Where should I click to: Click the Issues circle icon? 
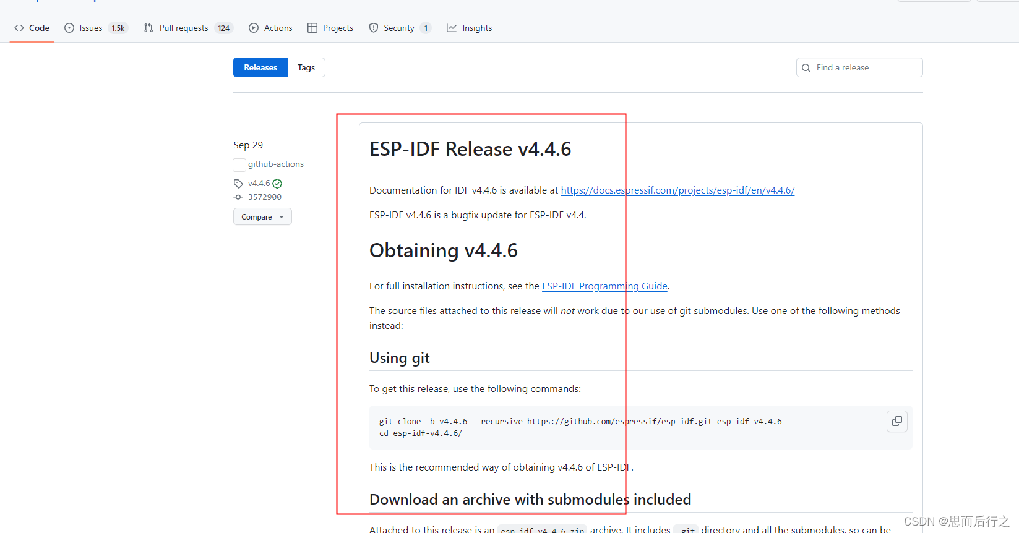pos(69,28)
